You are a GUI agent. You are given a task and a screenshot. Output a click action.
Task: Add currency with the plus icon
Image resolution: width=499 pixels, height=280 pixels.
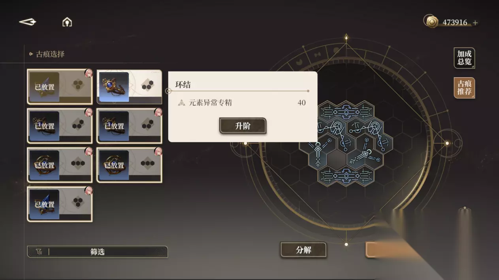475,23
